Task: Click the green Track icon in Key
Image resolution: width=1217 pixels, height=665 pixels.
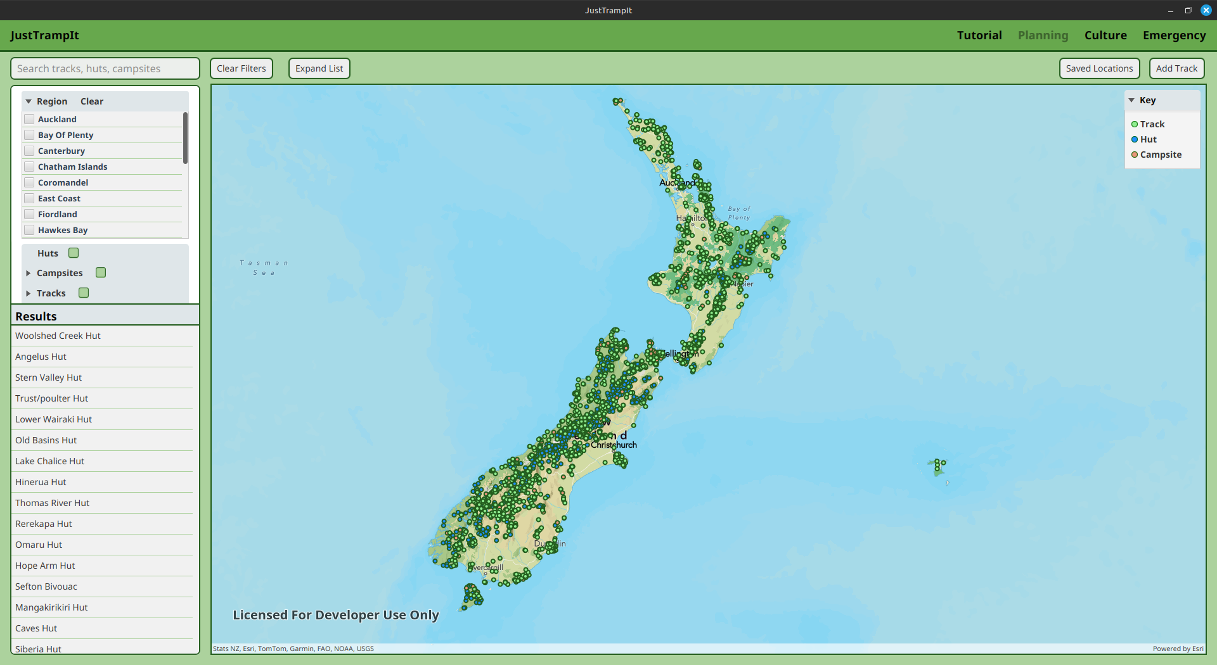Action: coord(1135,124)
